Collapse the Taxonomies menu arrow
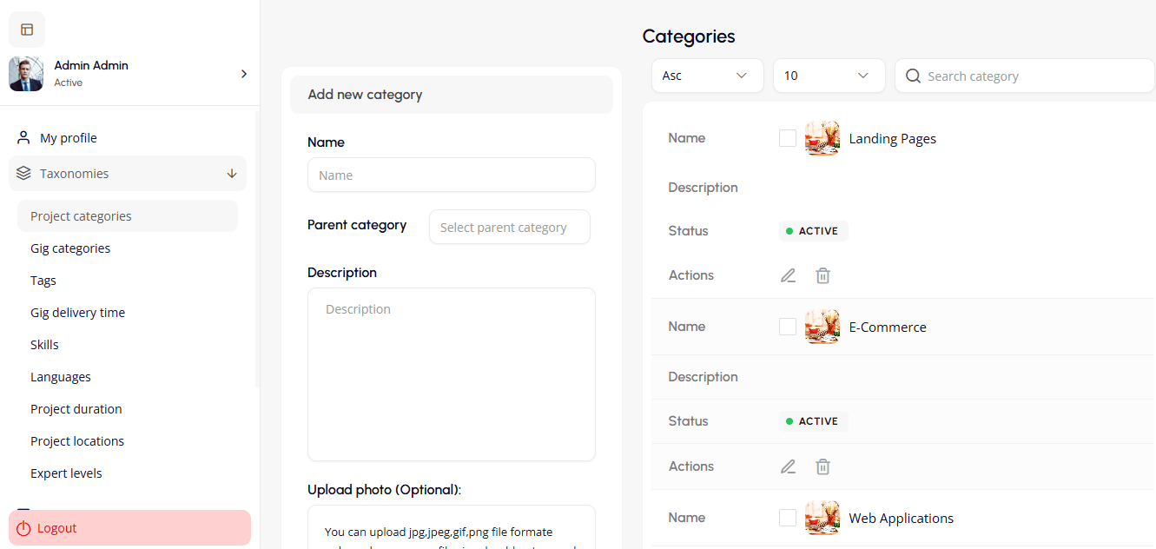This screenshot has width=1156, height=549. pos(232,174)
